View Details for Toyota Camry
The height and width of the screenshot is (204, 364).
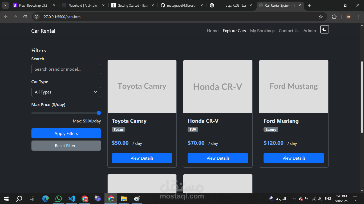(142, 158)
